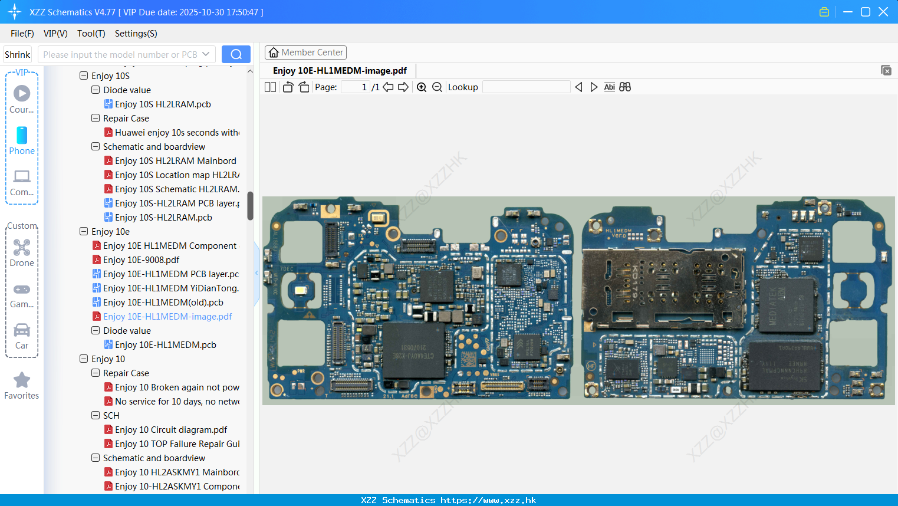Select the Enjoy 10E-HL1MEDM-image.pdf tab
Viewport: 898px width, 506px height.
coord(340,71)
